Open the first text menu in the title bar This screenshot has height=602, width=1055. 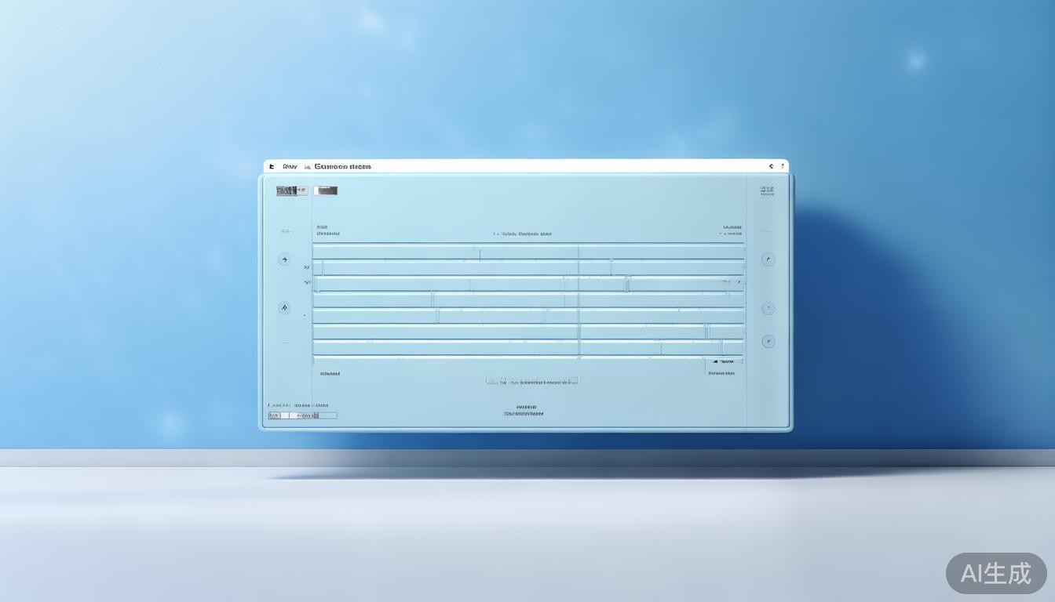point(290,166)
